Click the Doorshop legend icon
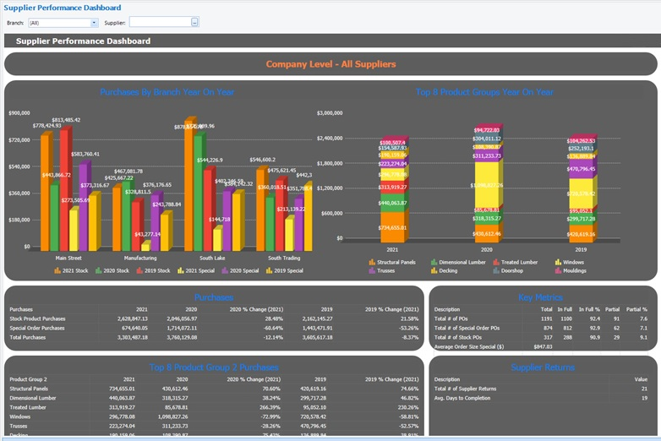Image resolution: width=661 pixels, height=441 pixels. coord(495,270)
